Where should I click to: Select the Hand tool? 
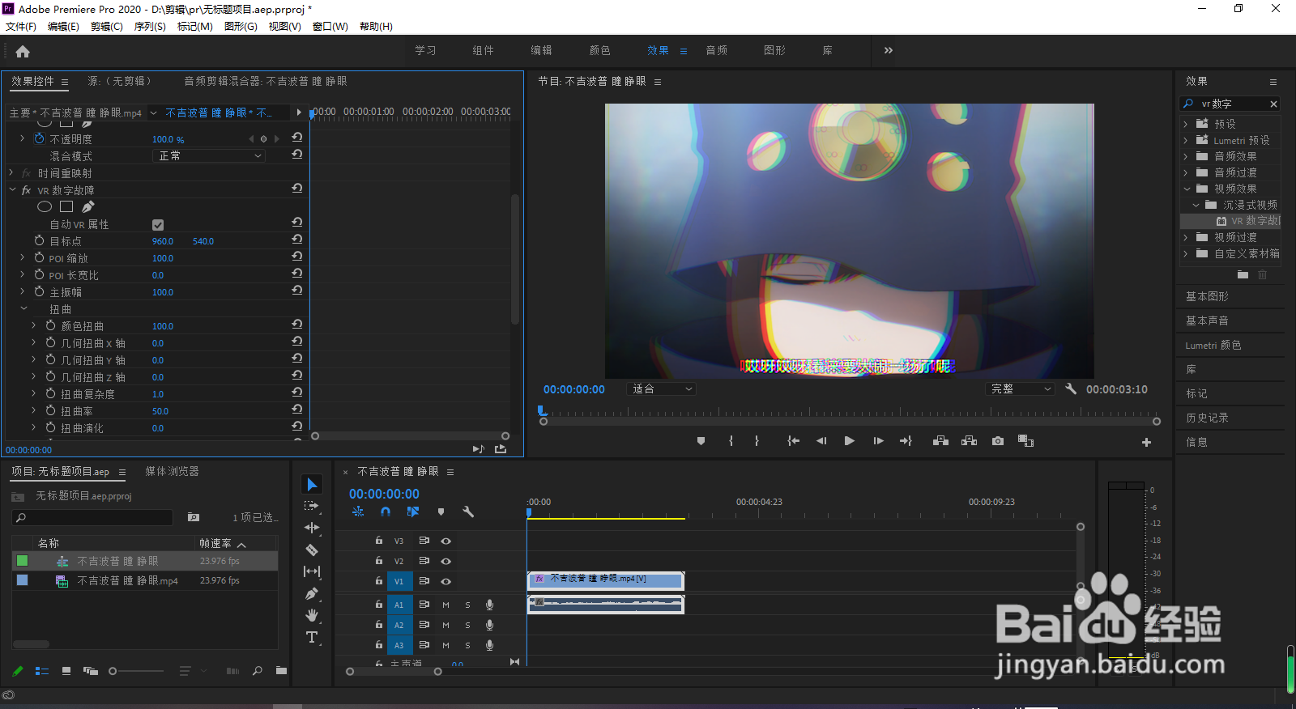pyautogui.click(x=312, y=615)
